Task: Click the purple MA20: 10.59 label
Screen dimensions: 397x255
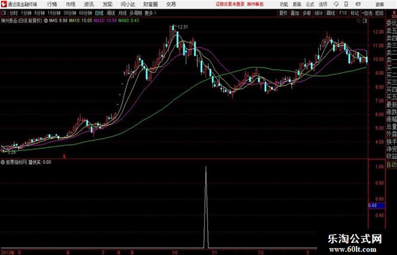Action: pos(105,21)
